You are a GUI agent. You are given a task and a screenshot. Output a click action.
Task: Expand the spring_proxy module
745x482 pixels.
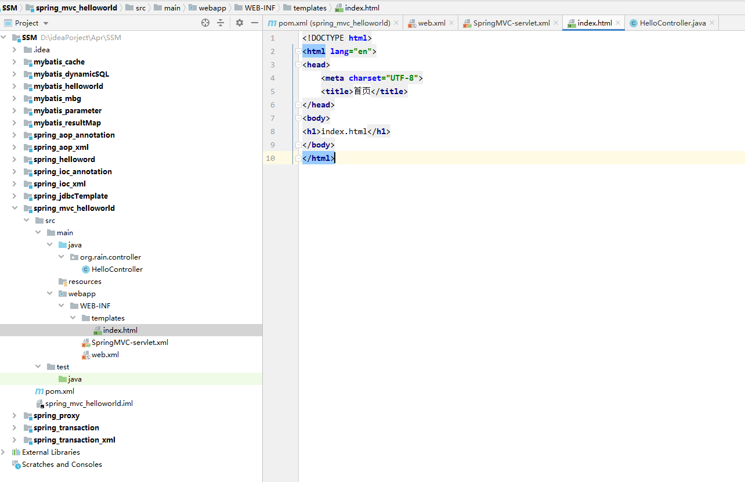(x=15, y=415)
